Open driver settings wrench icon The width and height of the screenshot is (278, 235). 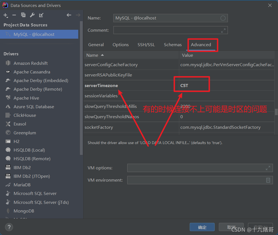pos(32,15)
